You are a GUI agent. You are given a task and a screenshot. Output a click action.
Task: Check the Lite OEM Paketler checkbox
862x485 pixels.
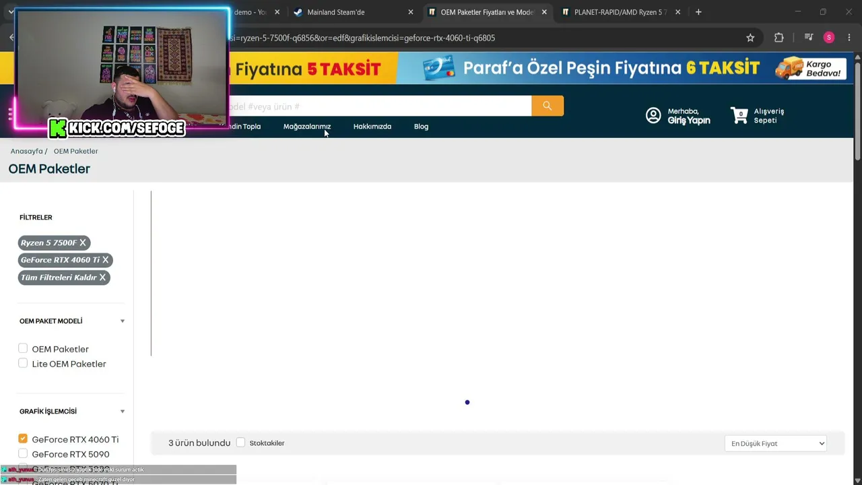23,363
